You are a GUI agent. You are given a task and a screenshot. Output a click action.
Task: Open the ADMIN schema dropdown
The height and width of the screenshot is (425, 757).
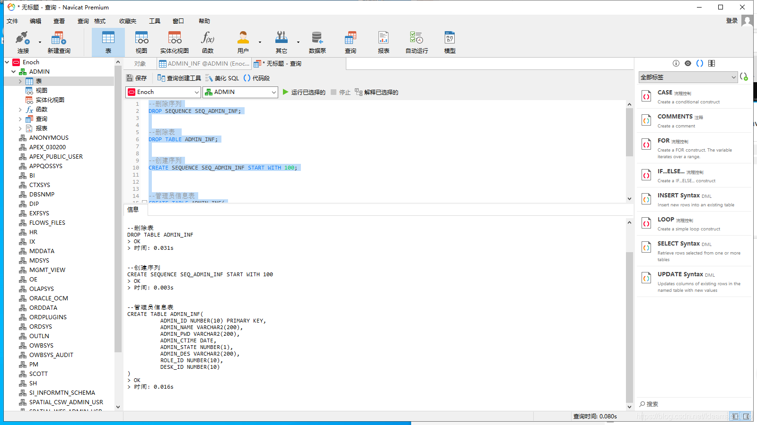point(240,92)
